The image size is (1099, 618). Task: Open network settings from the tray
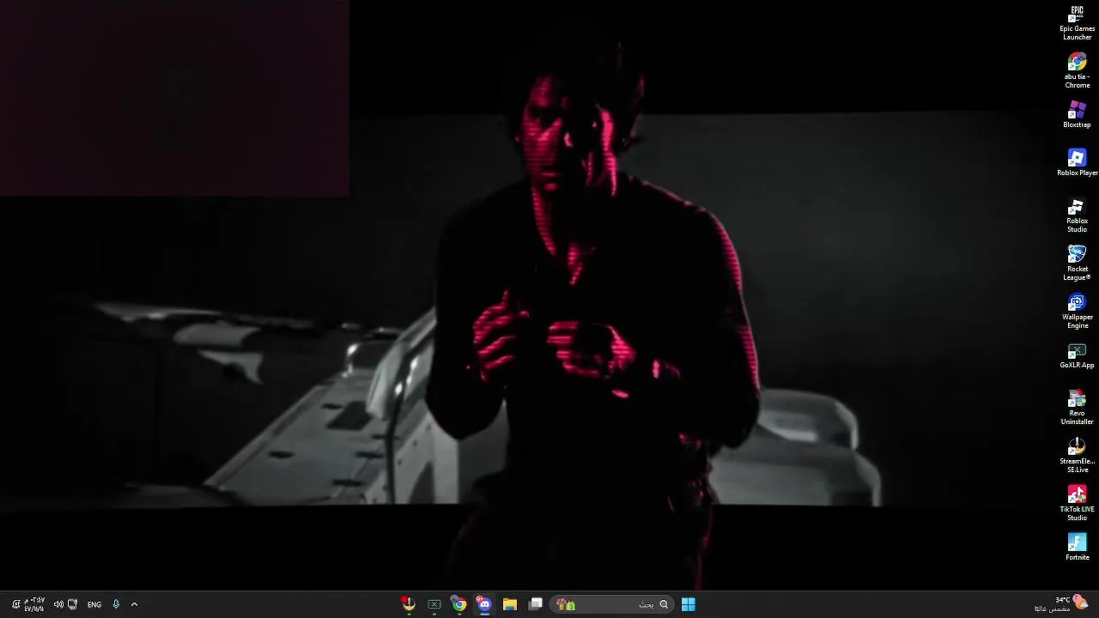tap(73, 604)
